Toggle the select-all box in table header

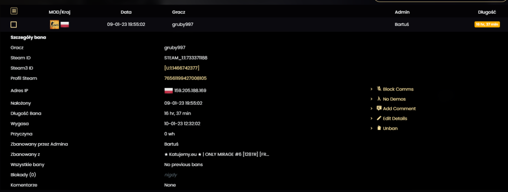[x=14, y=11]
